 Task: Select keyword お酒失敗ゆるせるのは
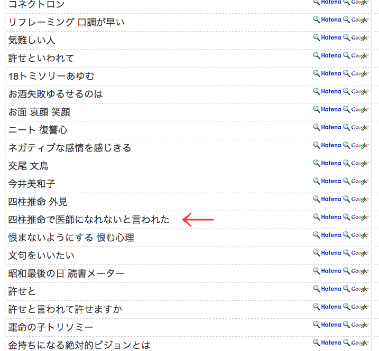point(56,94)
